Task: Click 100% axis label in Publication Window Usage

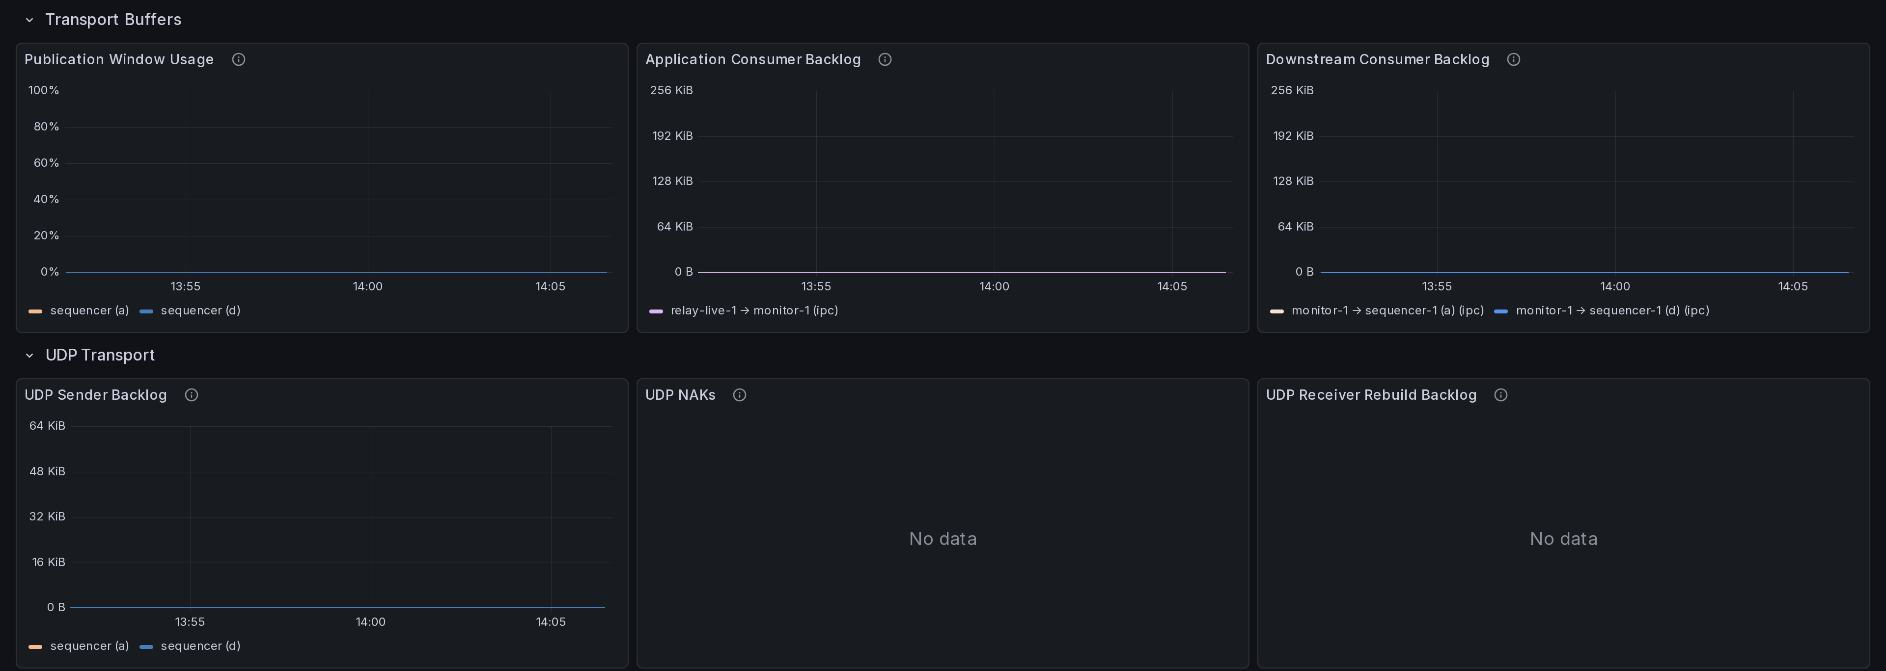Action: click(x=43, y=91)
